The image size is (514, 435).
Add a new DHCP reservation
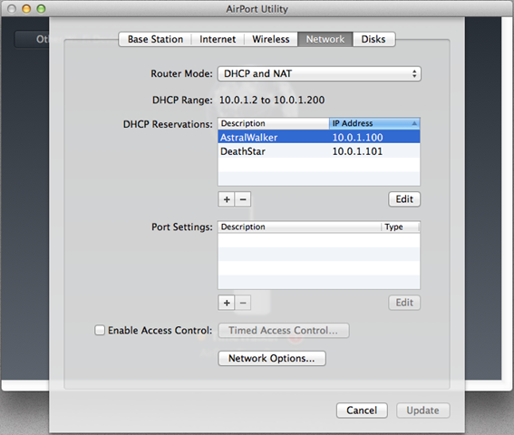[x=227, y=199]
